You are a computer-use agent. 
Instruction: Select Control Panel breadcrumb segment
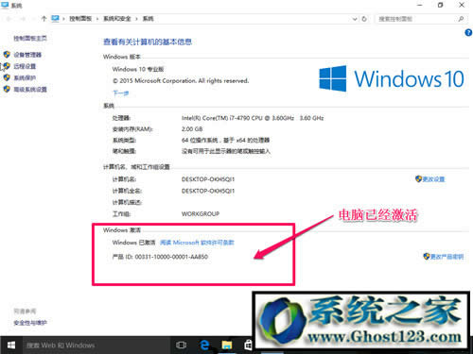pyautogui.click(x=80, y=19)
